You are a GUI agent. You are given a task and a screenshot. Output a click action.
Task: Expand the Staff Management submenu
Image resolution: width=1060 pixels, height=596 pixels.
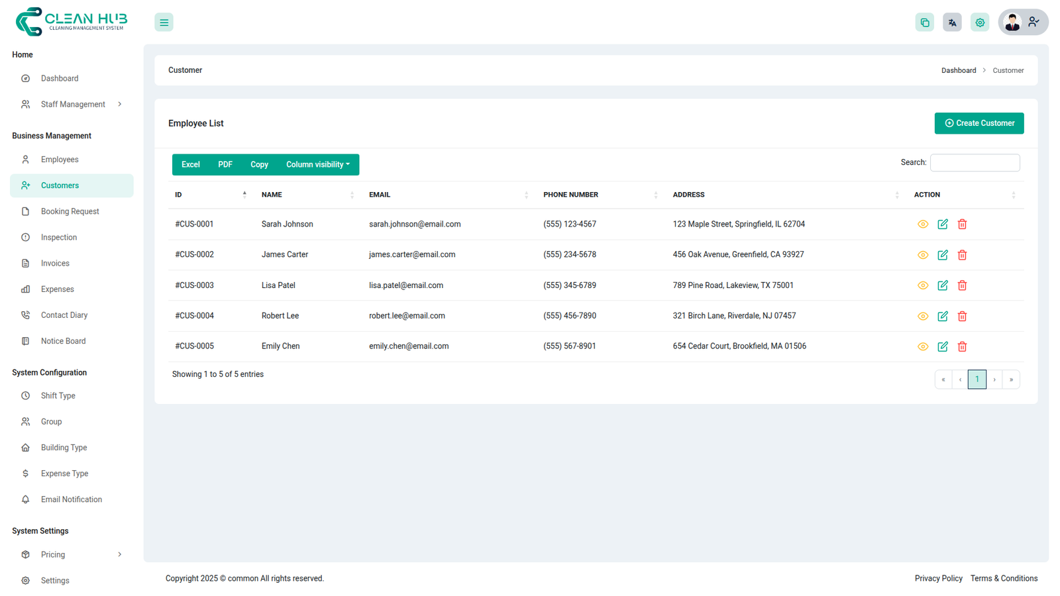(72, 105)
